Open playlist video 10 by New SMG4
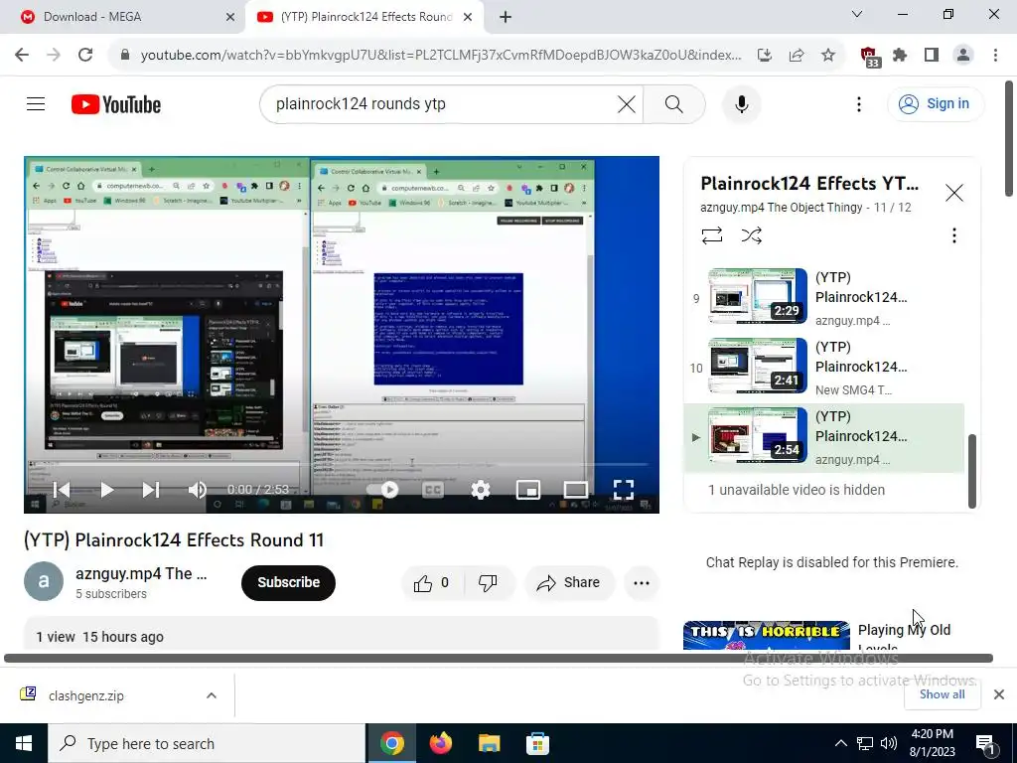 pyautogui.click(x=824, y=367)
